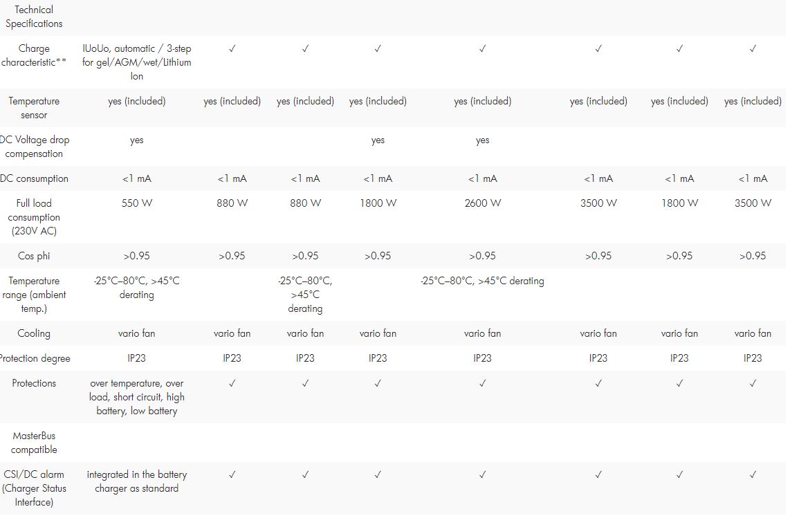
Task: Click the IUoUo charge characteristic description
Action: click(137, 62)
